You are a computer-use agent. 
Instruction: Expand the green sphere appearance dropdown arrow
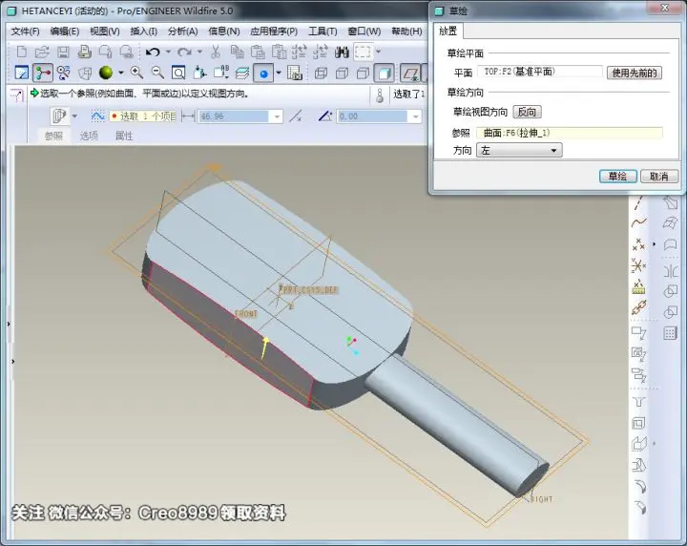click(x=121, y=73)
